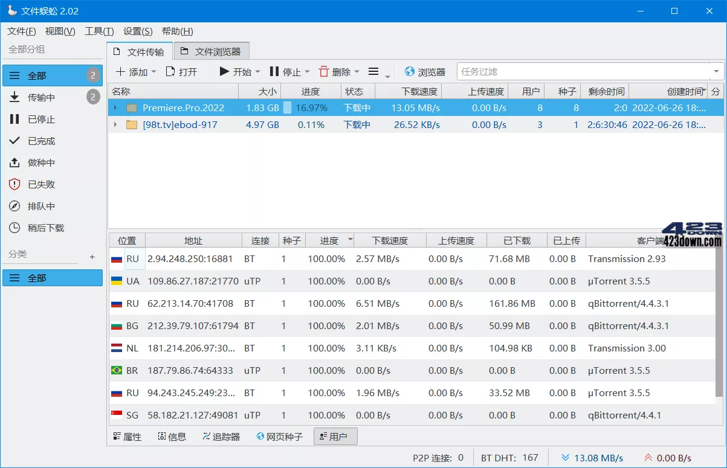Switch to Trackers (追踪器) bottom tab
This screenshot has width=727, height=468.
click(x=221, y=437)
